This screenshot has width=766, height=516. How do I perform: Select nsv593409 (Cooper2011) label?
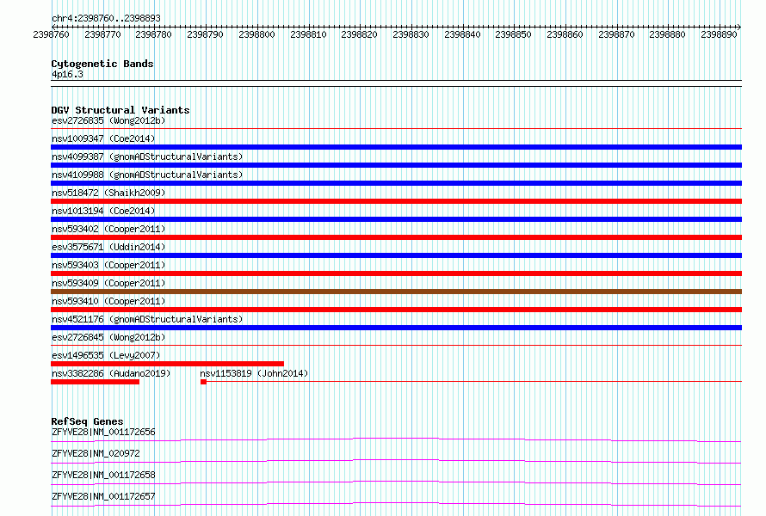point(108,283)
